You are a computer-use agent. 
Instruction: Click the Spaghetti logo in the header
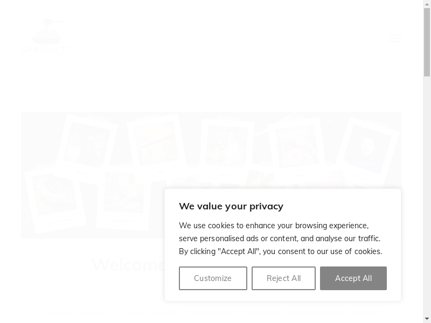(x=48, y=37)
